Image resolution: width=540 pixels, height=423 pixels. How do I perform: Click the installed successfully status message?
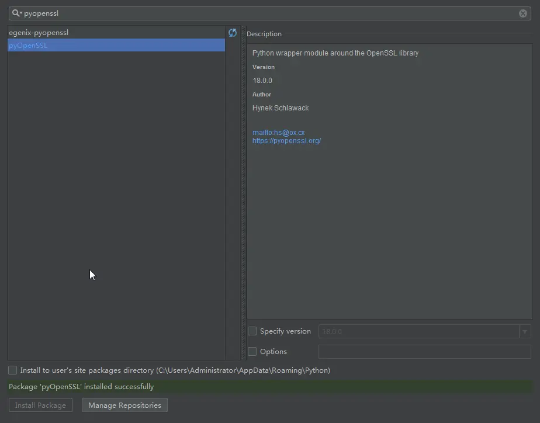pos(81,387)
